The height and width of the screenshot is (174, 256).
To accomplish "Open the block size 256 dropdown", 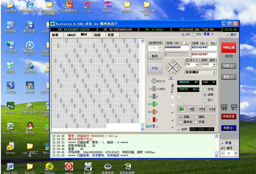I will coord(197,64).
